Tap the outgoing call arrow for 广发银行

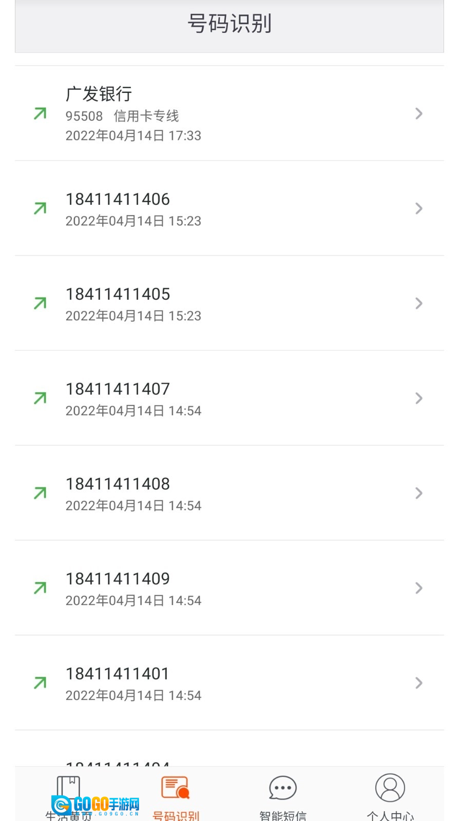40,113
